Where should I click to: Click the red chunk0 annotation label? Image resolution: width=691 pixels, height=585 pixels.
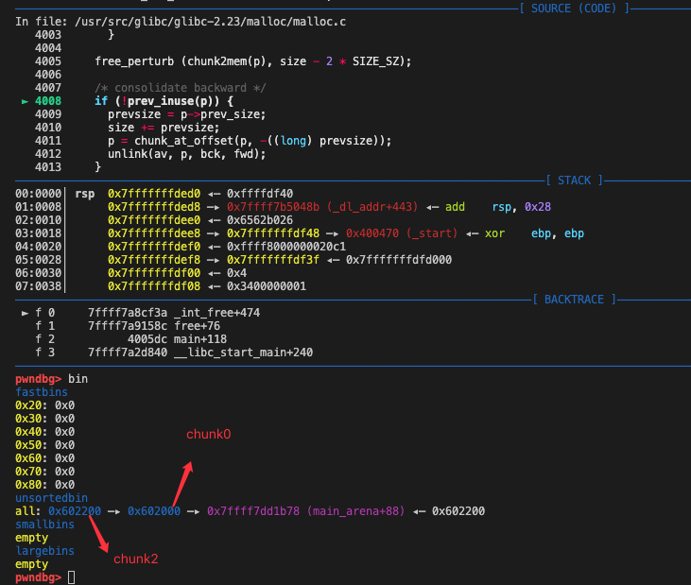click(208, 434)
